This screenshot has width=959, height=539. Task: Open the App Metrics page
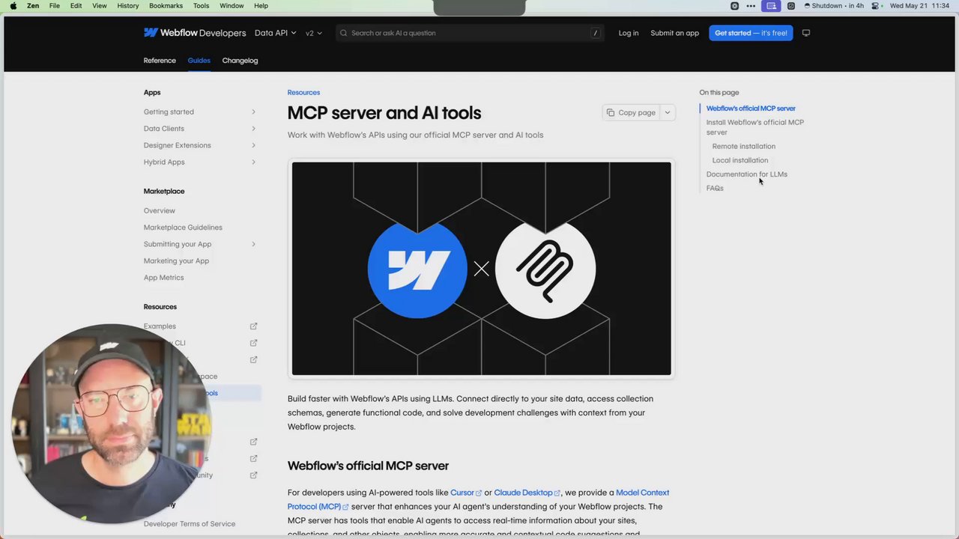pyautogui.click(x=163, y=278)
